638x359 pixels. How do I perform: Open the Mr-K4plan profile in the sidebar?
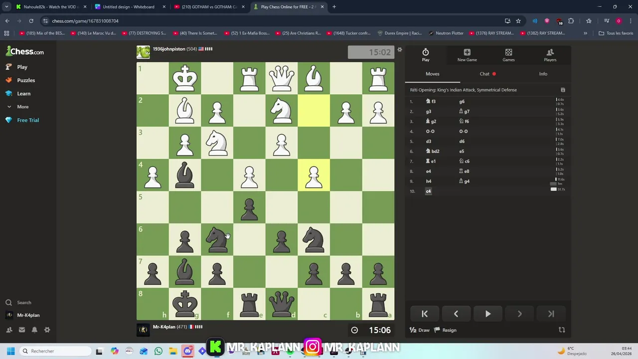23,315
